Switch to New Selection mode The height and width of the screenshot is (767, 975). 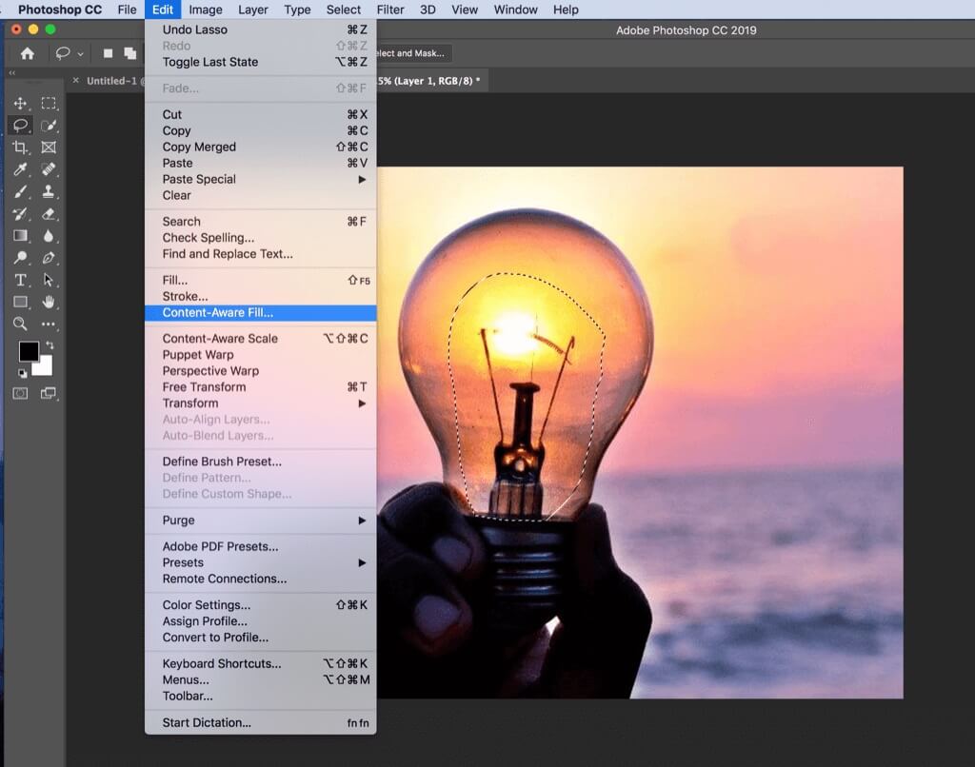(x=109, y=54)
